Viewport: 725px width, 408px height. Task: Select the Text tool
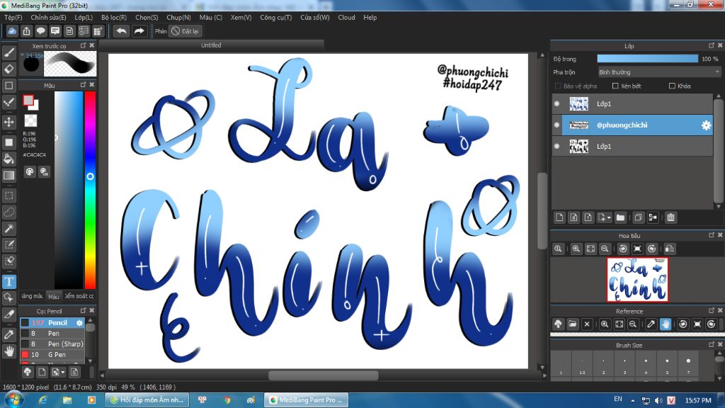[x=8, y=281]
